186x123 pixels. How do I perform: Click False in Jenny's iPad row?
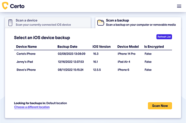(x=148, y=62)
